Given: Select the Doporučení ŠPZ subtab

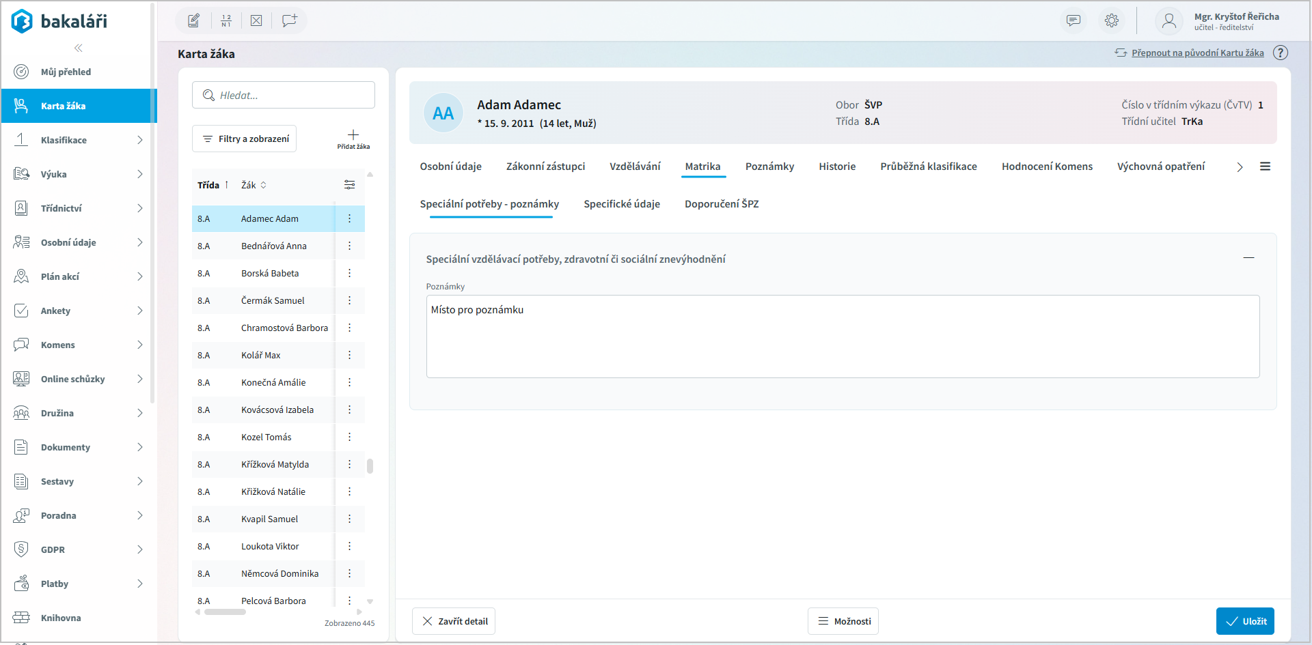Looking at the screenshot, I should [x=721, y=204].
